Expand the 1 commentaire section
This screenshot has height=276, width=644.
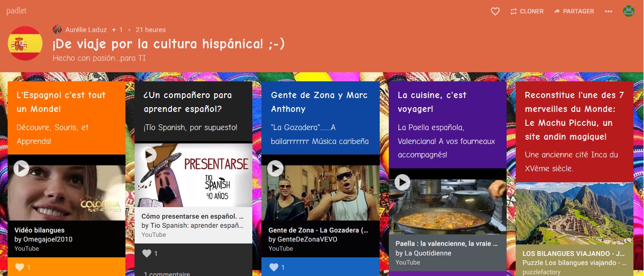click(x=167, y=274)
